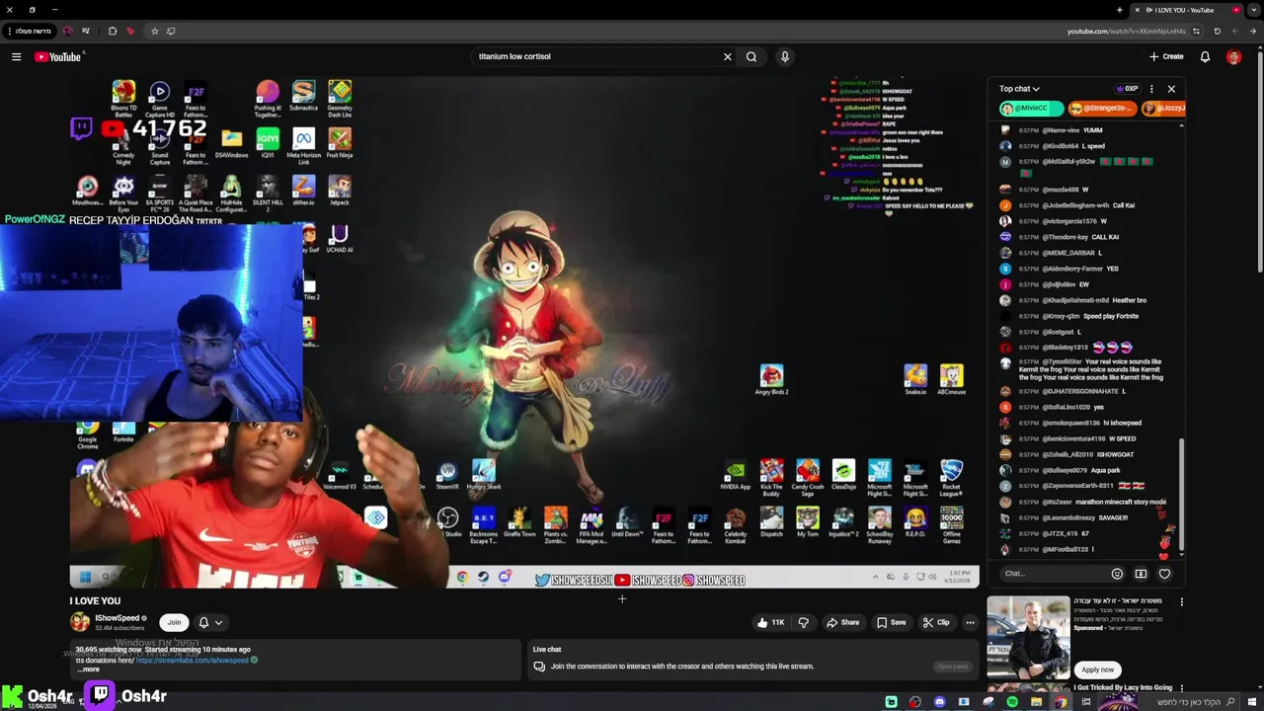Click 'I Got Tricked By Lazy Into Going' title

tap(1123, 687)
